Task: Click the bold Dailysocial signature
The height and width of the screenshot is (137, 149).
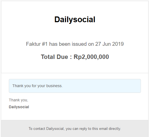Action: pyautogui.click(x=19, y=107)
